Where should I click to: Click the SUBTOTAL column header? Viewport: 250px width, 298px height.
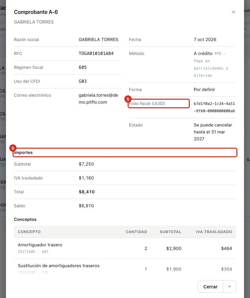point(170,232)
